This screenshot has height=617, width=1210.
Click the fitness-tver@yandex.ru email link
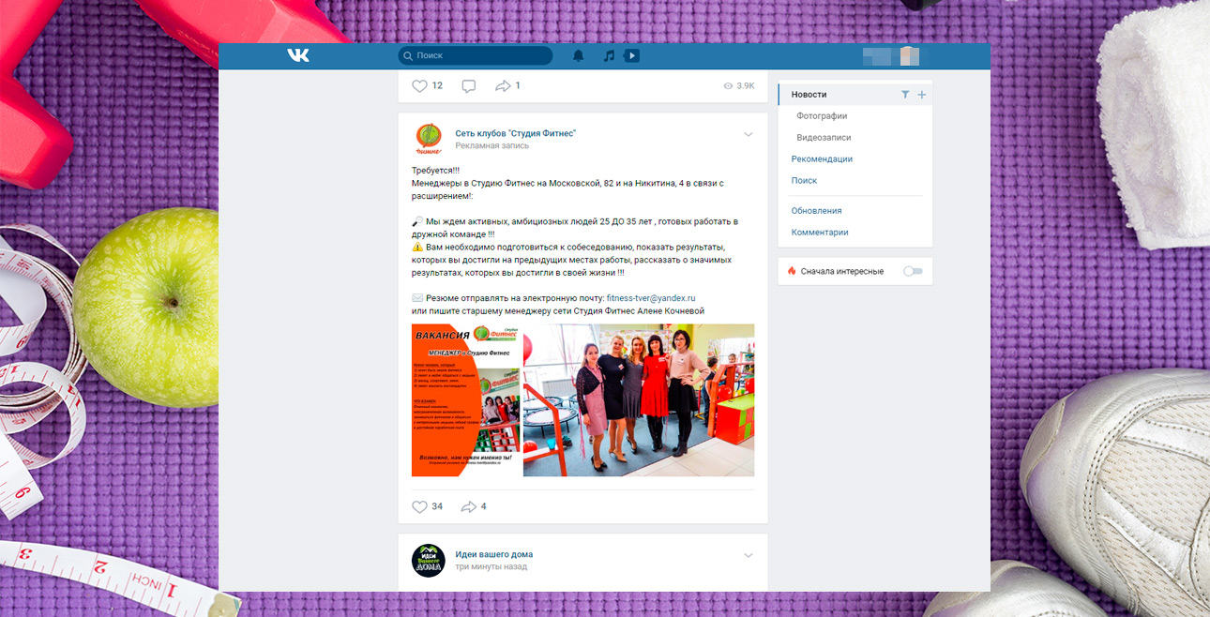[650, 298]
